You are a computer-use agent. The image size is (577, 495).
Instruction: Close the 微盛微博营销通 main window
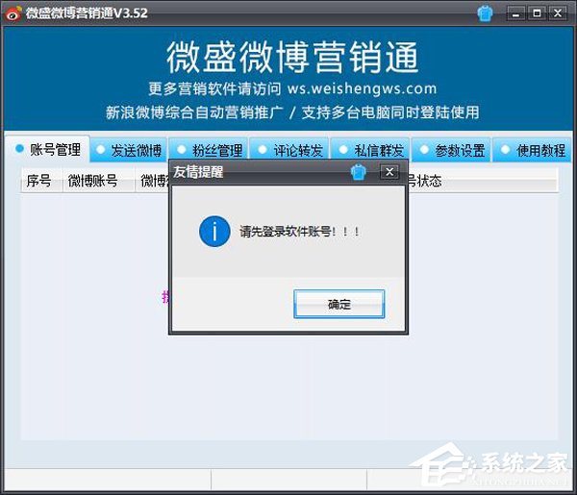[x=558, y=13]
